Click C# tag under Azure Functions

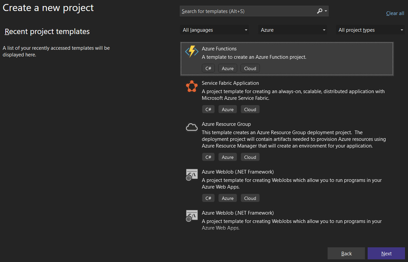click(208, 68)
